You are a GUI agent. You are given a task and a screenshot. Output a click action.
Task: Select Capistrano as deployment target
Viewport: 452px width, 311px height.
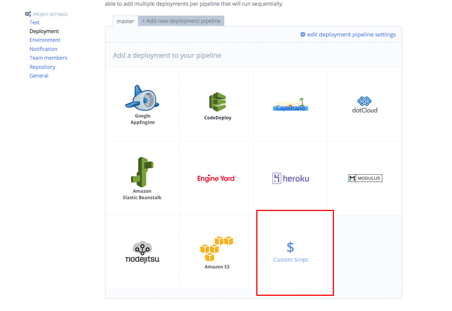click(x=291, y=103)
